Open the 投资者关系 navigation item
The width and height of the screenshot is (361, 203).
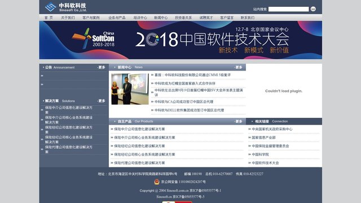pyautogui.click(x=183, y=17)
